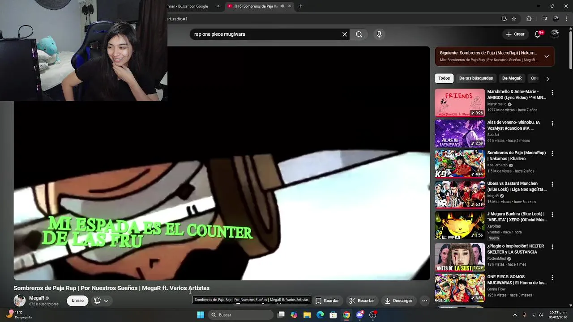573x322 pixels.
Task: Click the install app icon in address bar
Action: [x=504, y=19]
